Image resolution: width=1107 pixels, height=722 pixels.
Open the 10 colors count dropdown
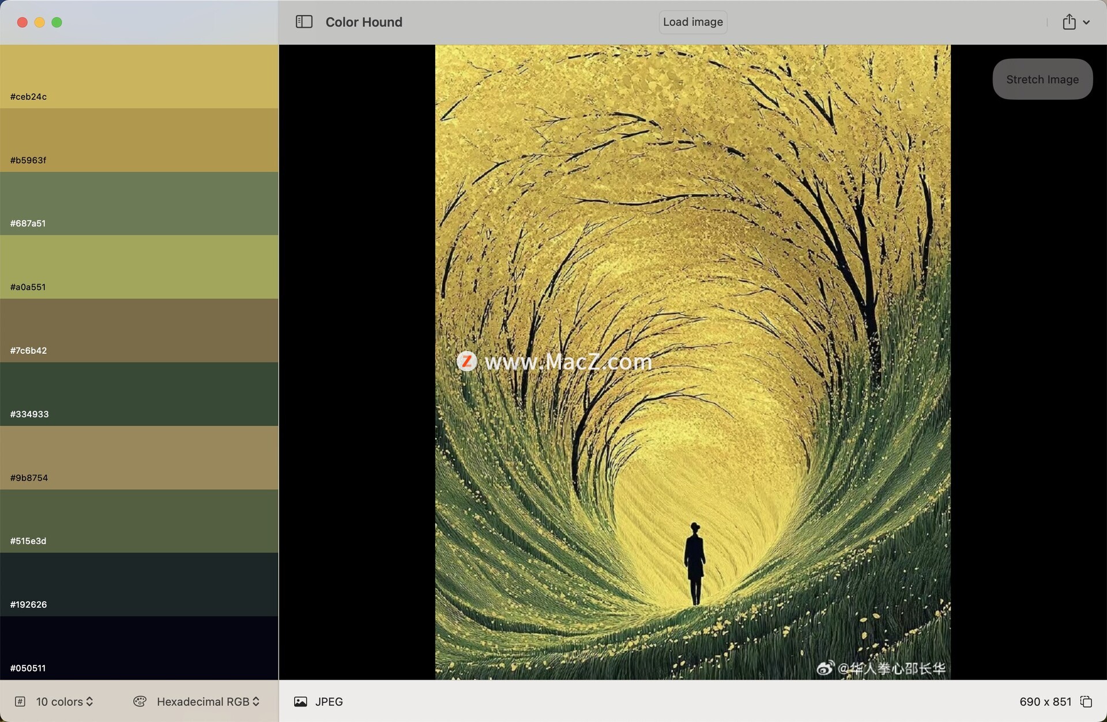[x=65, y=701]
